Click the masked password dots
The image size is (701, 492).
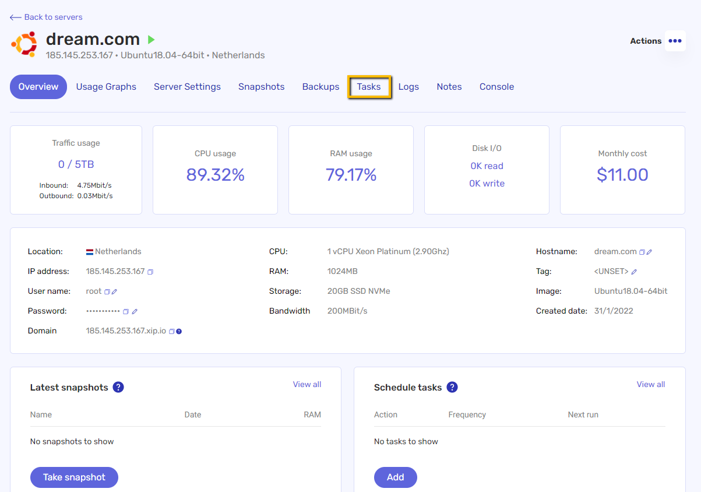pos(103,311)
